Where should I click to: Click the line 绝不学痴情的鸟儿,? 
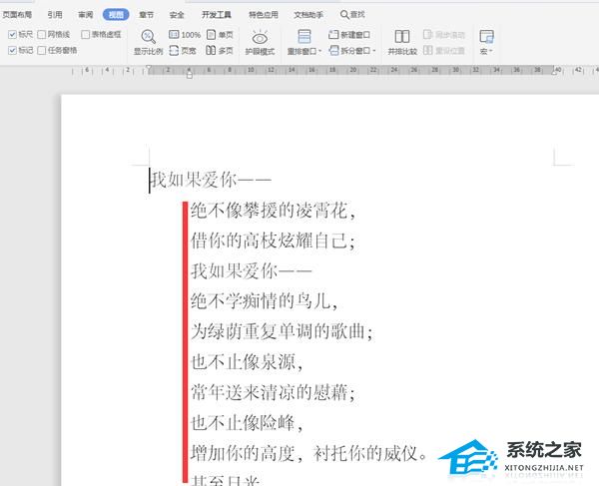click(265, 301)
